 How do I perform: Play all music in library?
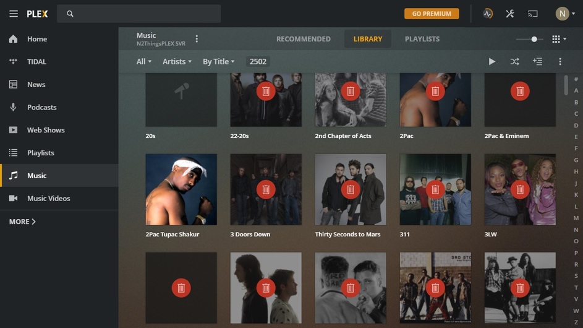[x=492, y=61]
